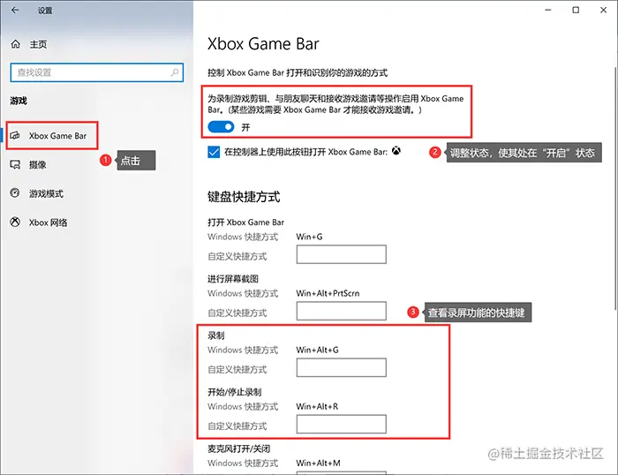This screenshot has width=618, height=475.
Task: Click custom shortcut field for 进行屏幕截图
Action: click(342, 311)
